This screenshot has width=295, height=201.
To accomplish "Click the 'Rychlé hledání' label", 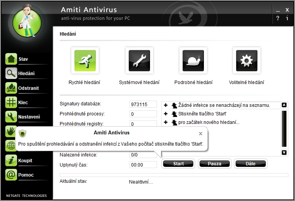I will coord(84,82).
